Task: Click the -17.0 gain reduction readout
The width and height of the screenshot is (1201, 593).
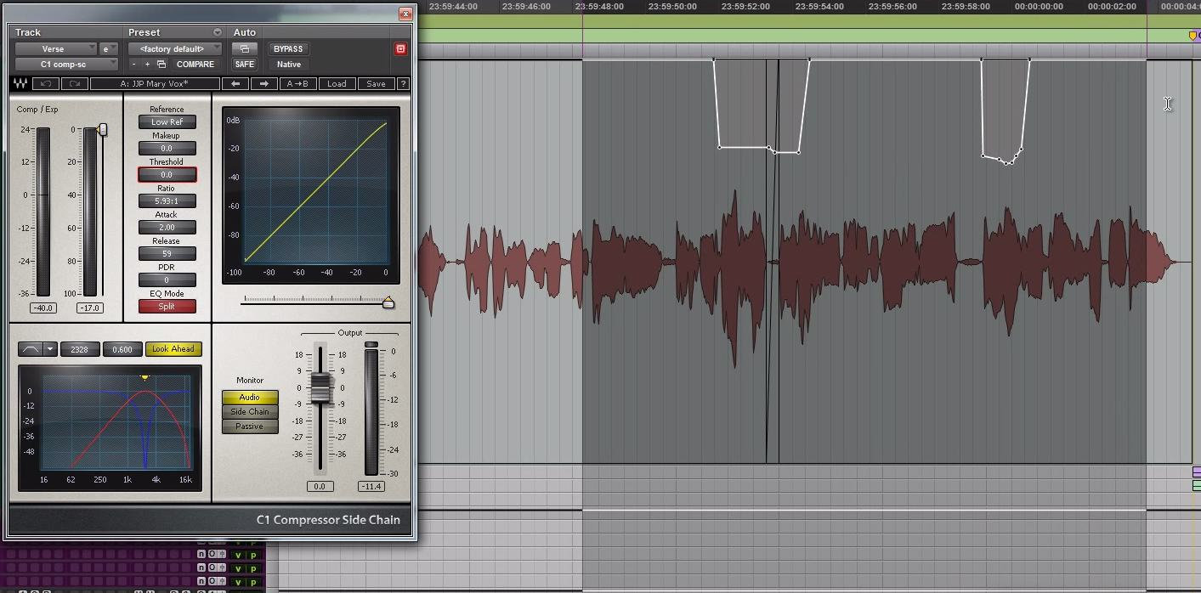Action: pyautogui.click(x=89, y=308)
